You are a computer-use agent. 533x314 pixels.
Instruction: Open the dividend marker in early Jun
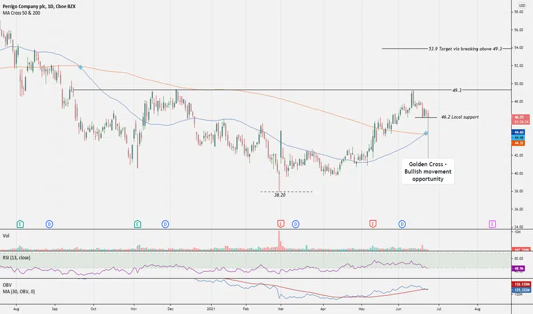click(x=402, y=224)
